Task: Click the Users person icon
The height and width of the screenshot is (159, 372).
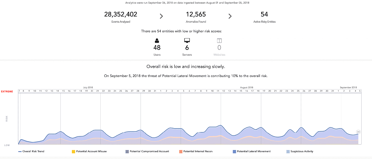Action: click(x=157, y=40)
